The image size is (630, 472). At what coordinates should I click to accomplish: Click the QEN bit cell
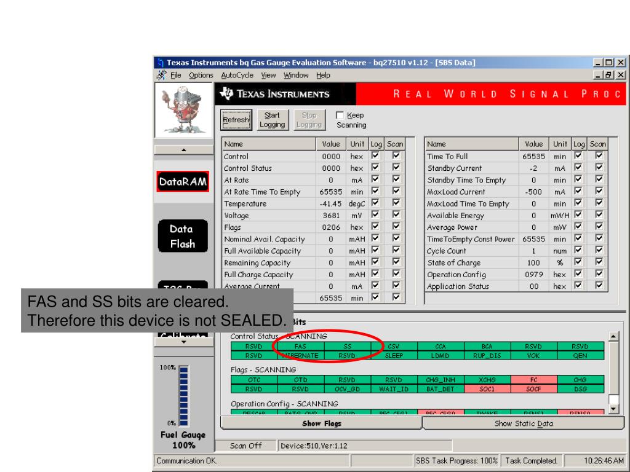click(x=580, y=356)
